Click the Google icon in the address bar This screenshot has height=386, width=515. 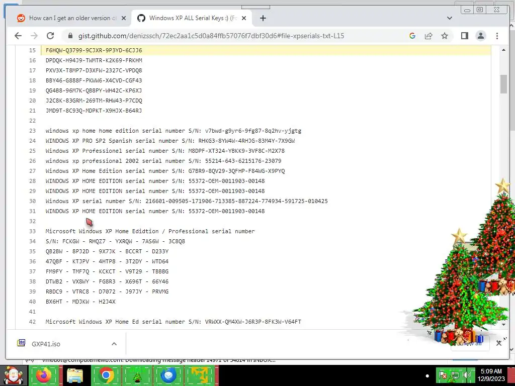coord(412,36)
